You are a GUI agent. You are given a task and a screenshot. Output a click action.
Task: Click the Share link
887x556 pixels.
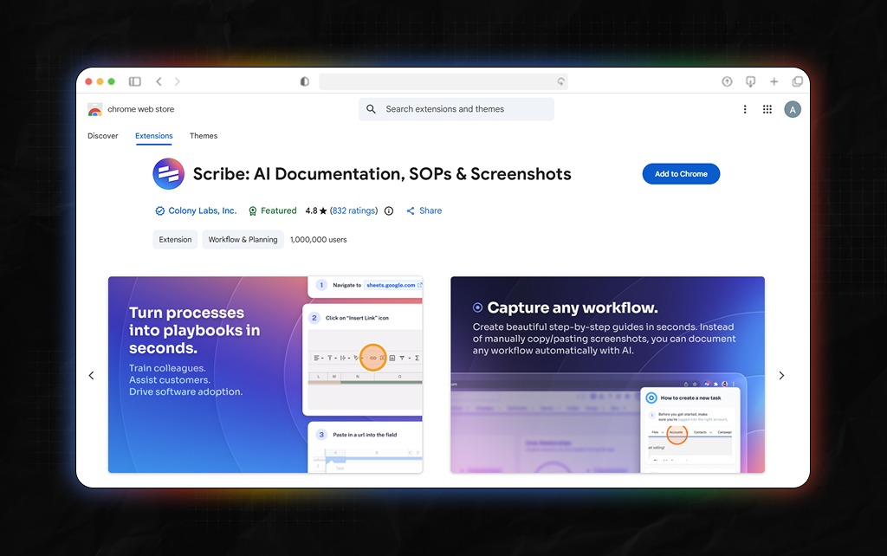coord(424,210)
